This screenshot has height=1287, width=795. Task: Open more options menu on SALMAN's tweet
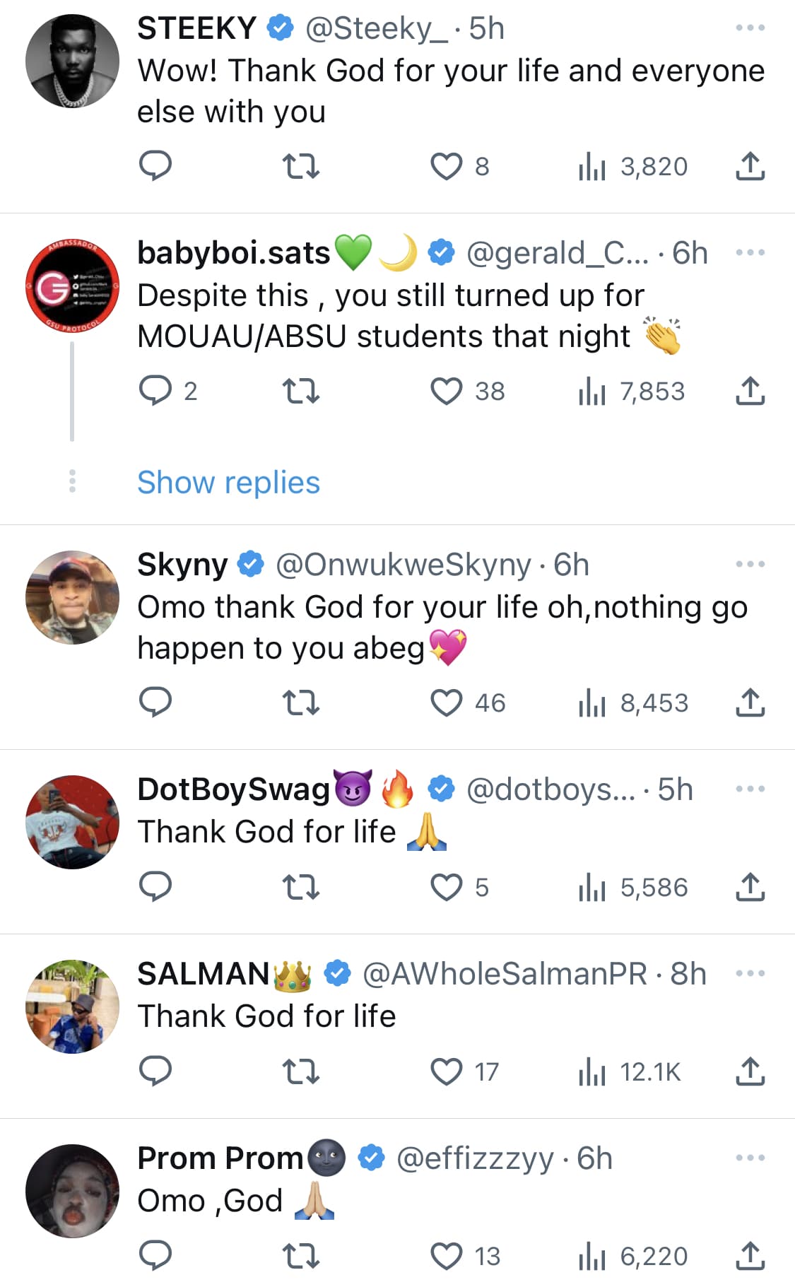click(x=750, y=973)
